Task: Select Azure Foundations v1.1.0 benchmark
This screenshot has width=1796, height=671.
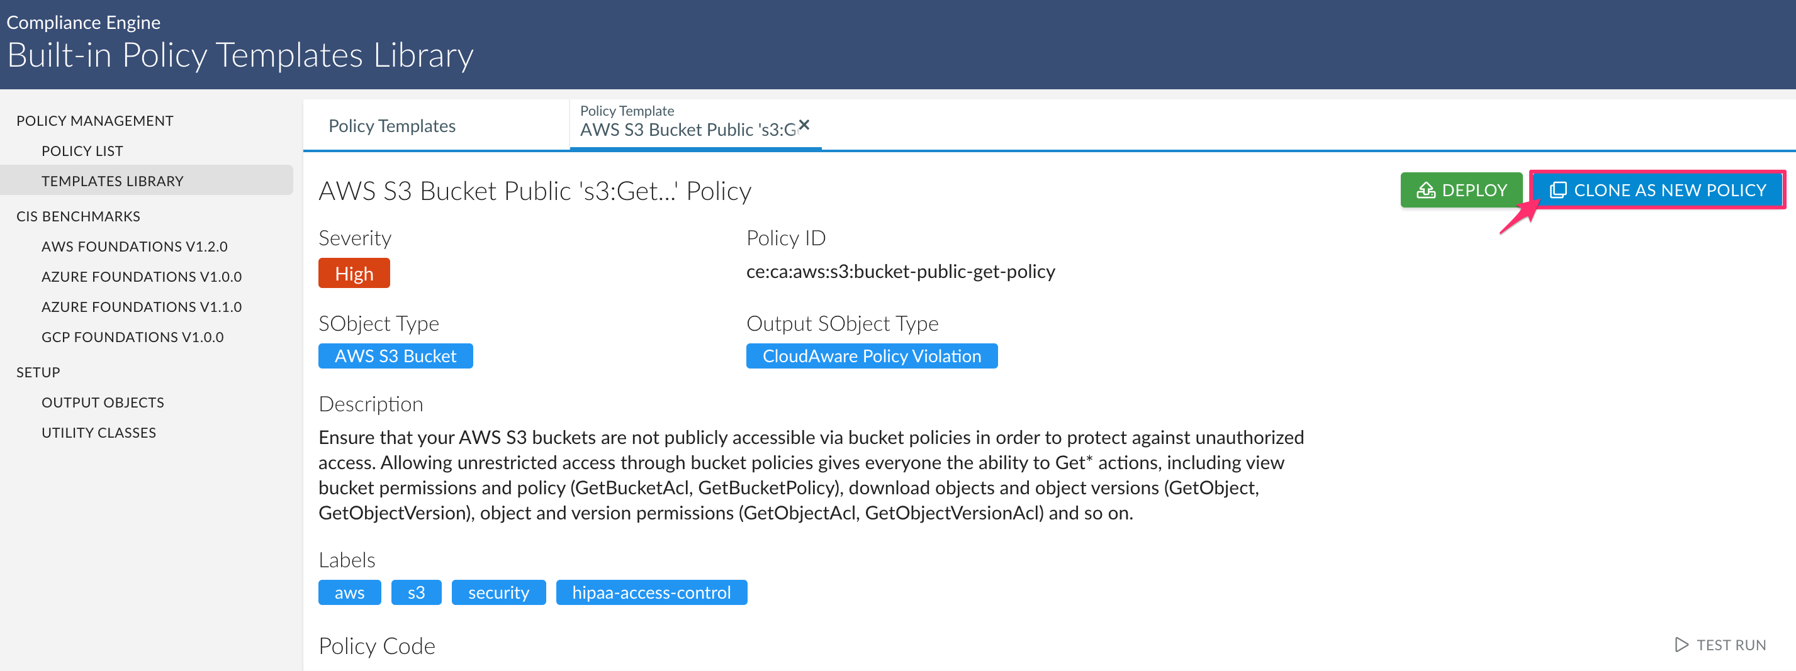Action: coord(142,307)
